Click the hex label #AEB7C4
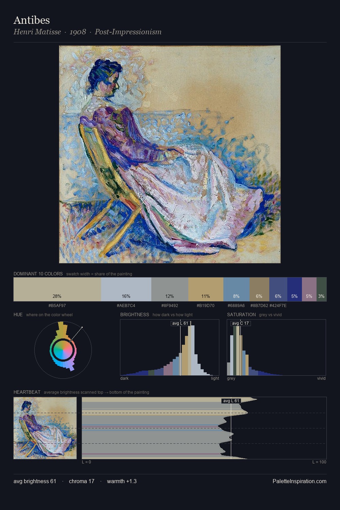Image resolution: width=340 pixels, height=510 pixels. click(126, 306)
